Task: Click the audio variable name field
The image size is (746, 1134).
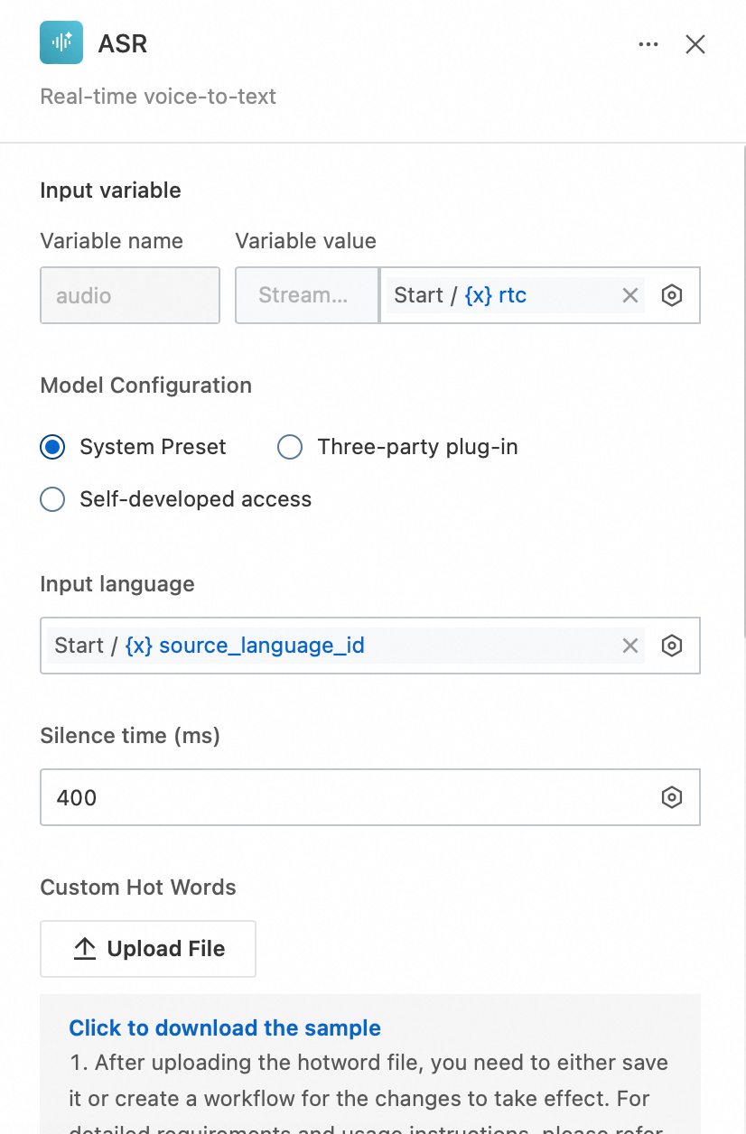Action: coord(129,295)
